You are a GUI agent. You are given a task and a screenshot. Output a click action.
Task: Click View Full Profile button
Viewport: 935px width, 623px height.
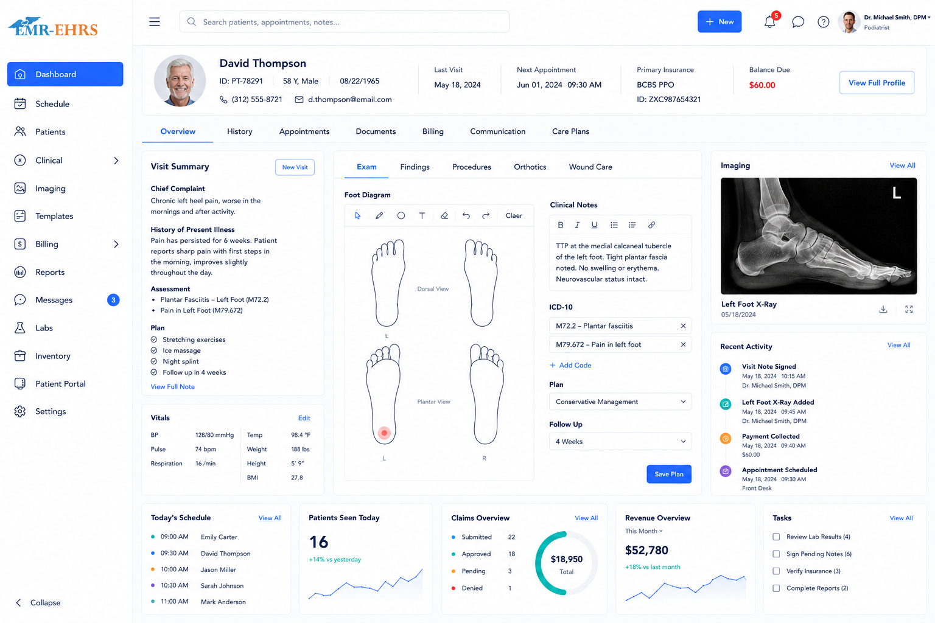(x=877, y=83)
